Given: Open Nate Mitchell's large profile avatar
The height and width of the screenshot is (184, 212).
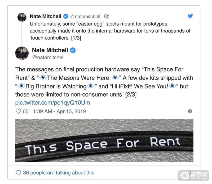Looking at the screenshot, I should (x=22, y=53).
